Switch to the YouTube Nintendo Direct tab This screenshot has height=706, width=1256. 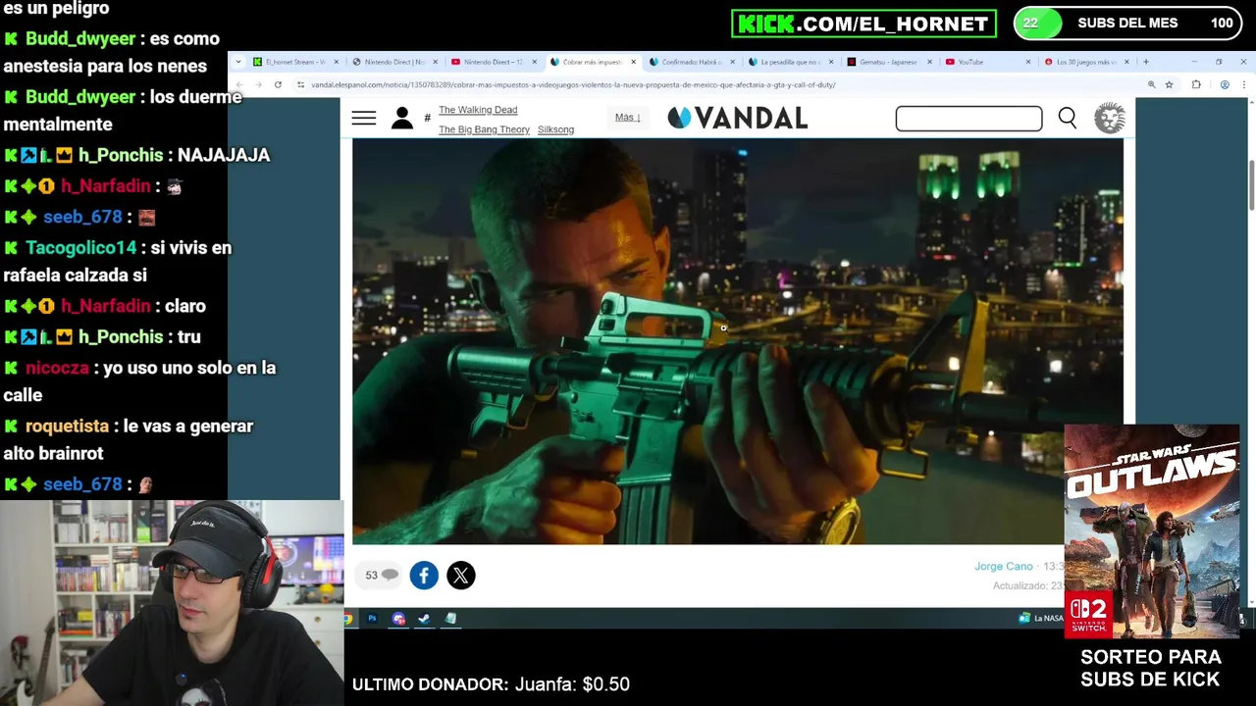[494, 62]
